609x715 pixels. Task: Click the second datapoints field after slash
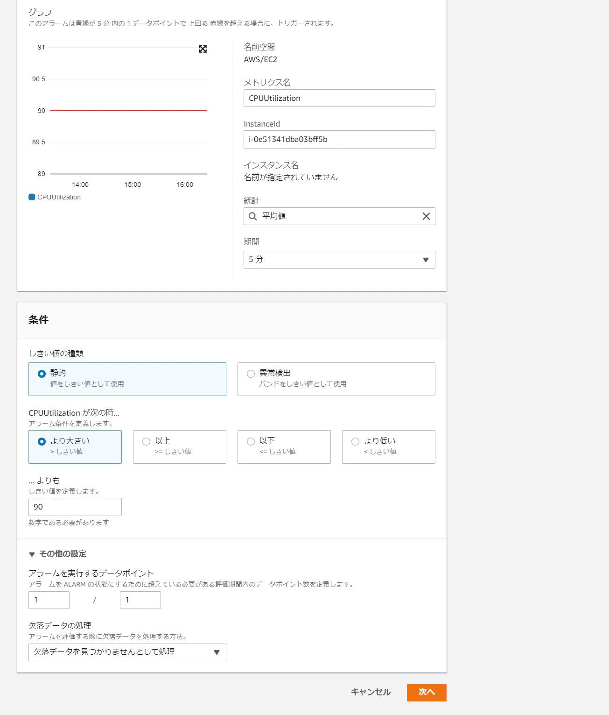[140, 600]
